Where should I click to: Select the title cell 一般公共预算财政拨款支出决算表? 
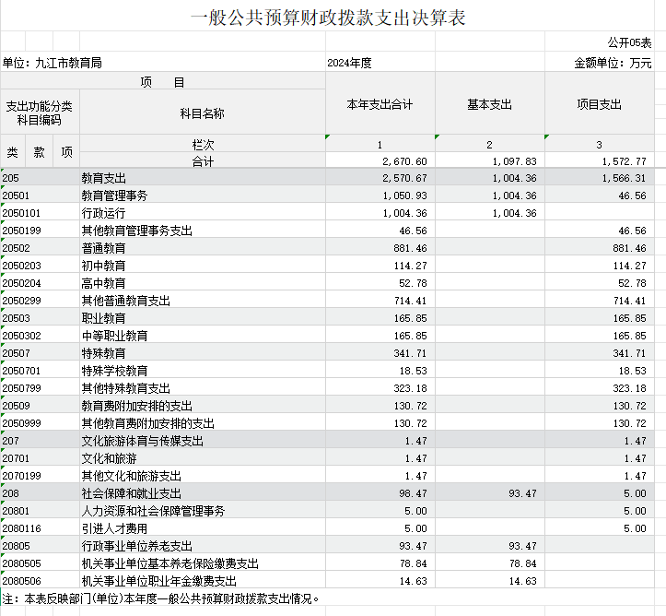tap(333, 18)
